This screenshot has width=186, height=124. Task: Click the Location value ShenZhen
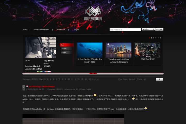point(38,69)
